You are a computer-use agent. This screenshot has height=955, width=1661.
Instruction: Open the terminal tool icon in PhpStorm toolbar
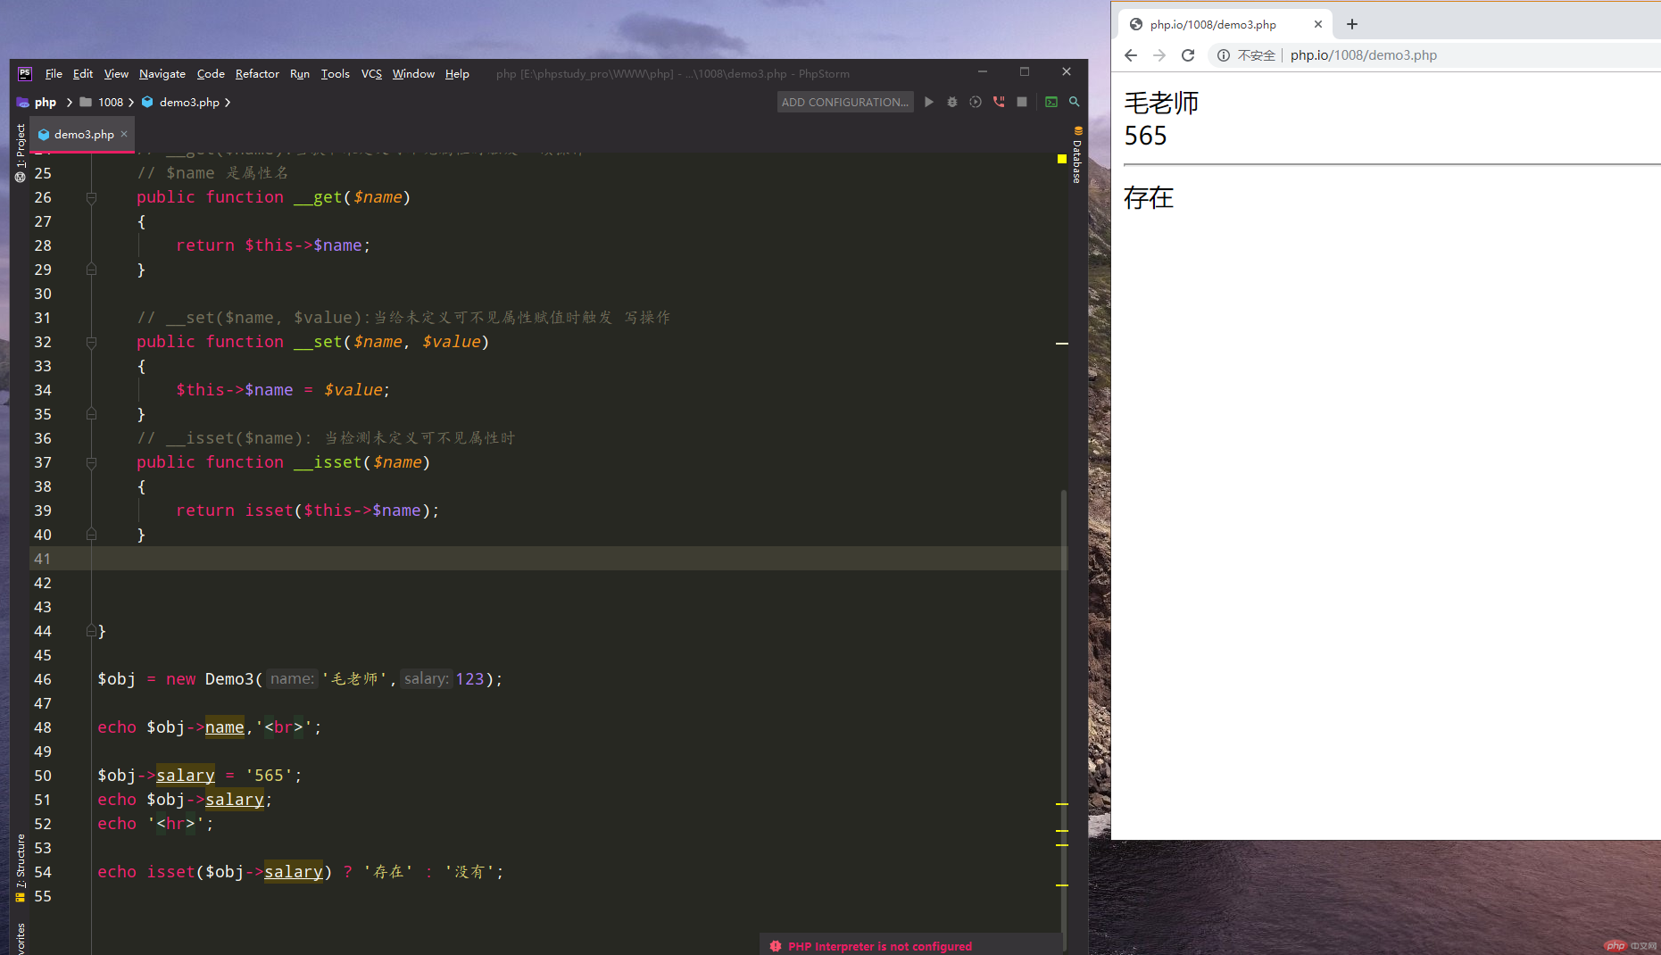[x=1051, y=102]
